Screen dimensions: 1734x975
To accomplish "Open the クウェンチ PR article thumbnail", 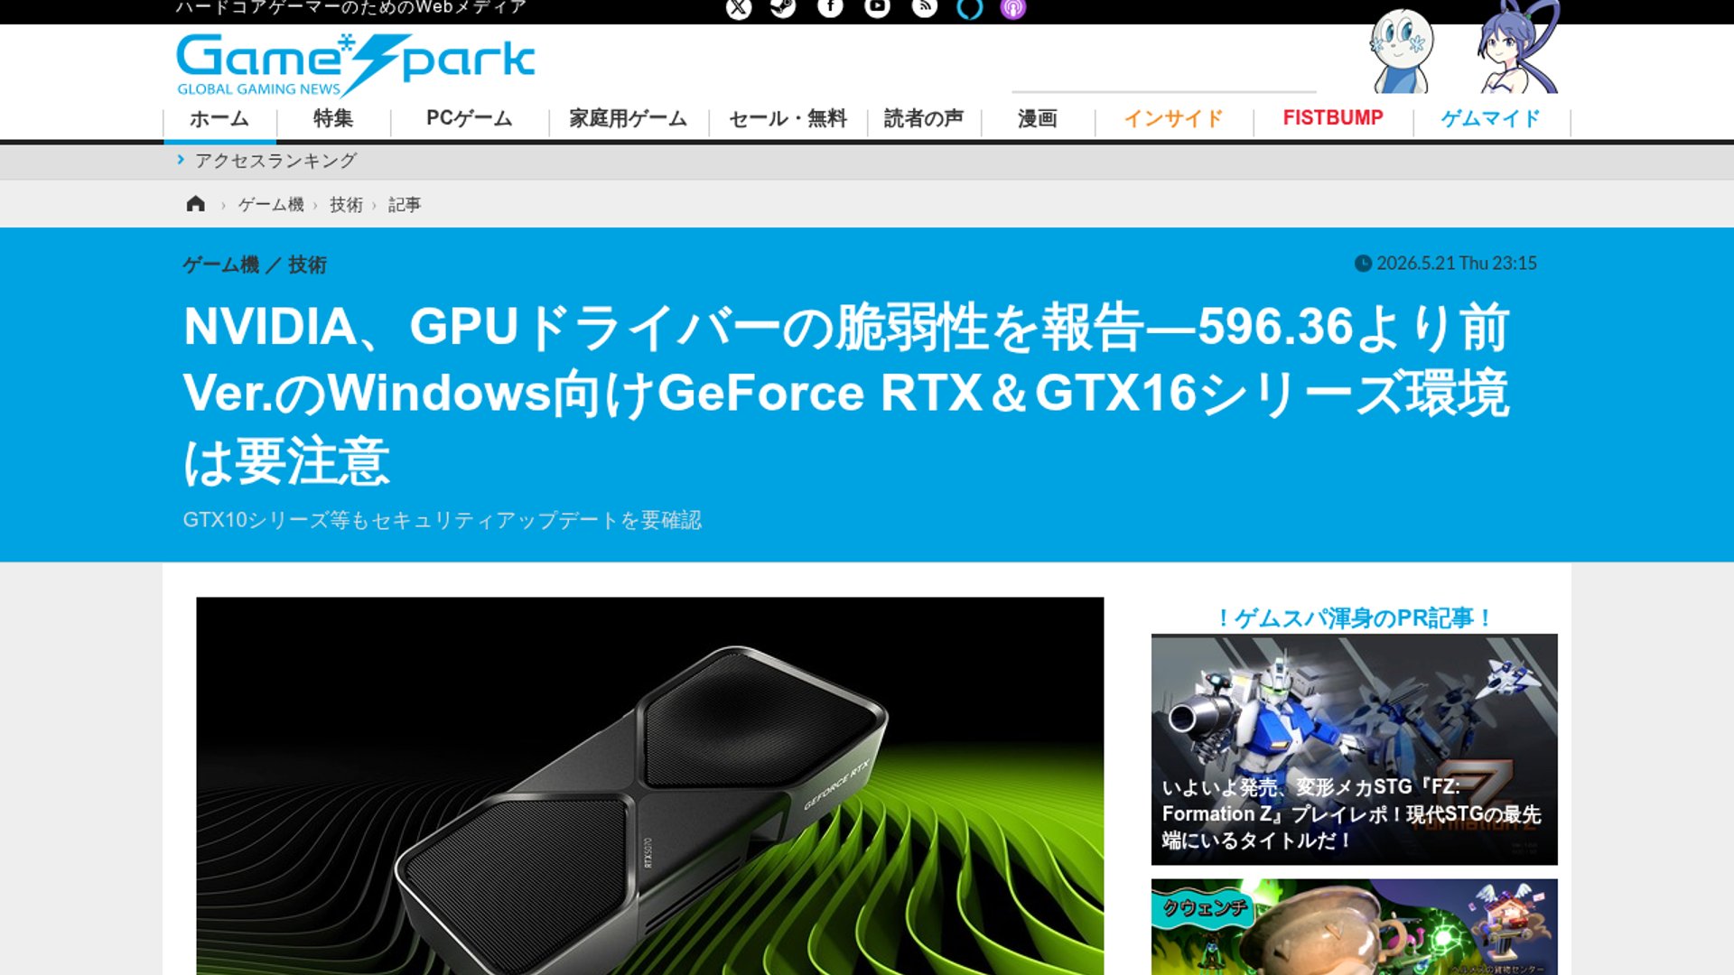I will (1354, 926).
